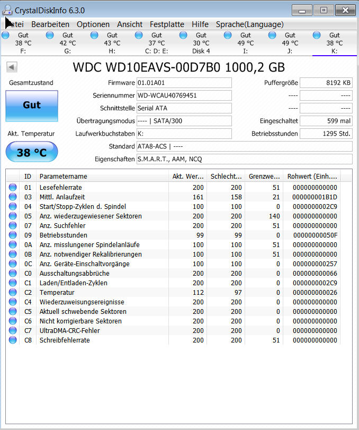Select the UltraDMA-CRC-Fehler parameter name
The width and height of the screenshot is (359, 430).
pos(70,330)
